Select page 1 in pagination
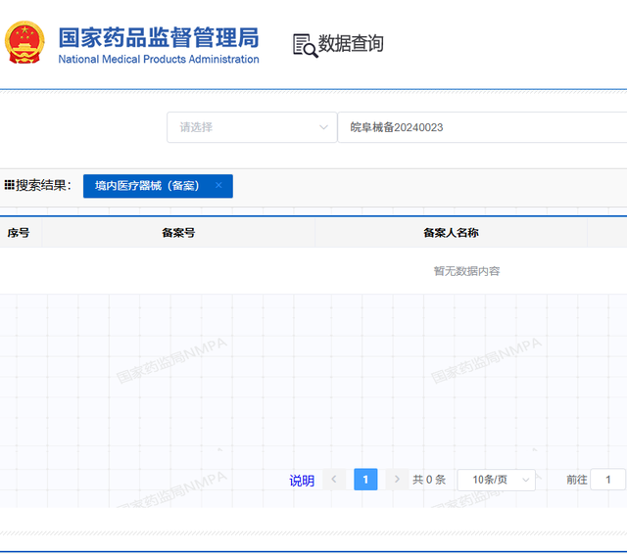This screenshot has width=627, height=554. [365, 479]
